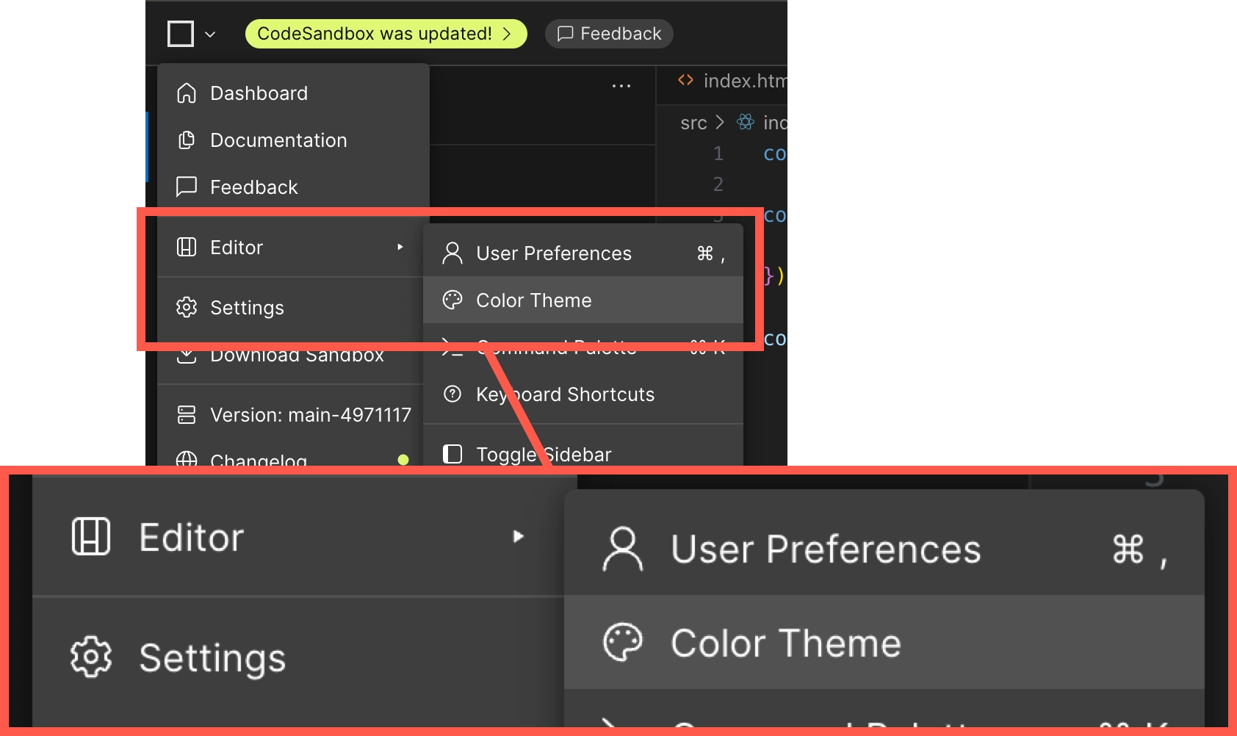Click the Dashboard home icon

click(x=187, y=93)
